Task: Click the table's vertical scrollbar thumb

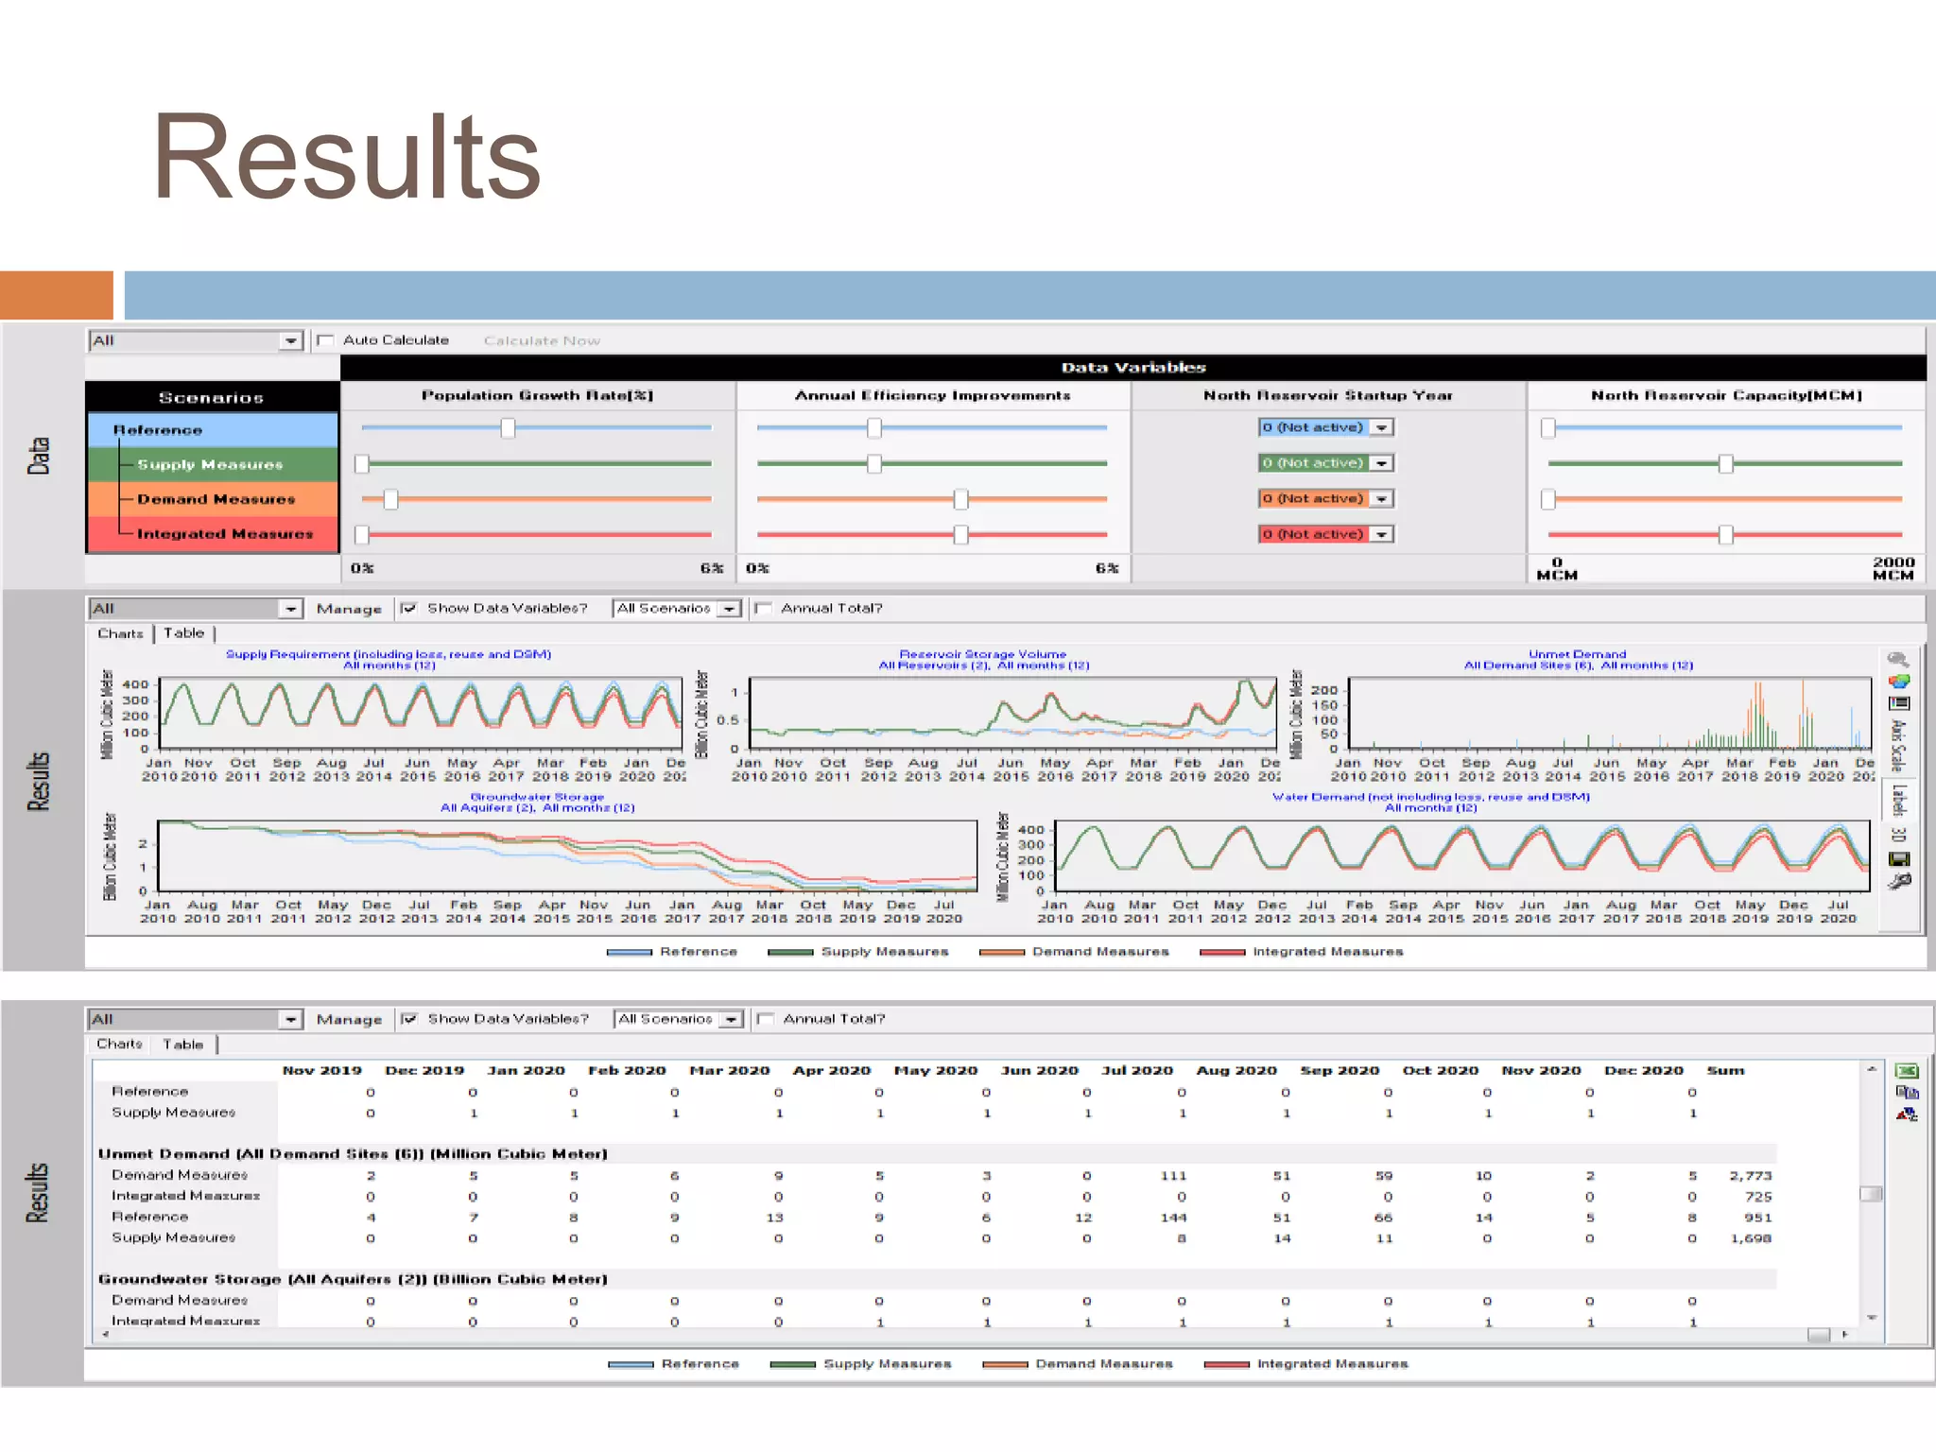Action: 1870,1194
